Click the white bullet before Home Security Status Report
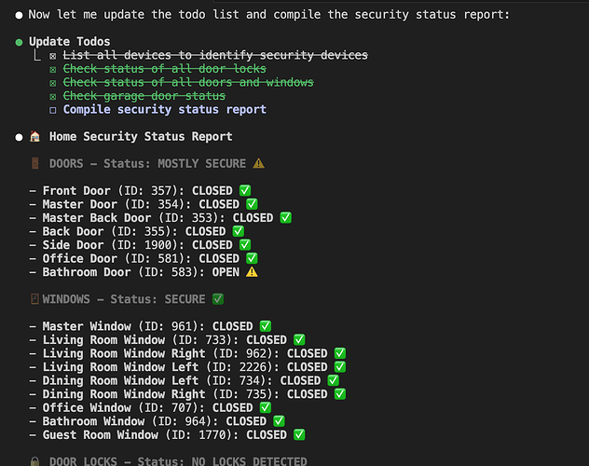Image resolution: width=589 pixels, height=466 pixels. tap(19, 137)
